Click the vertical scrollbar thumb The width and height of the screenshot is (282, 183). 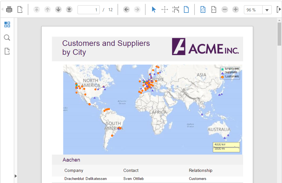[279, 34]
